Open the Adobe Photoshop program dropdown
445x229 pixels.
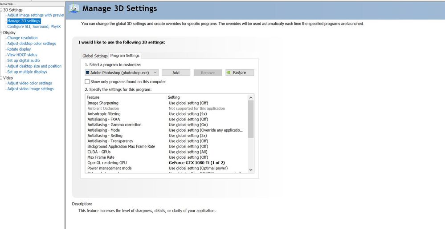[x=122, y=72]
